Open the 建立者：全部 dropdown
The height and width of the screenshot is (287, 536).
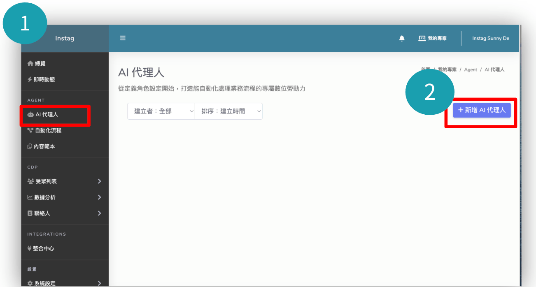[x=161, y=111]
